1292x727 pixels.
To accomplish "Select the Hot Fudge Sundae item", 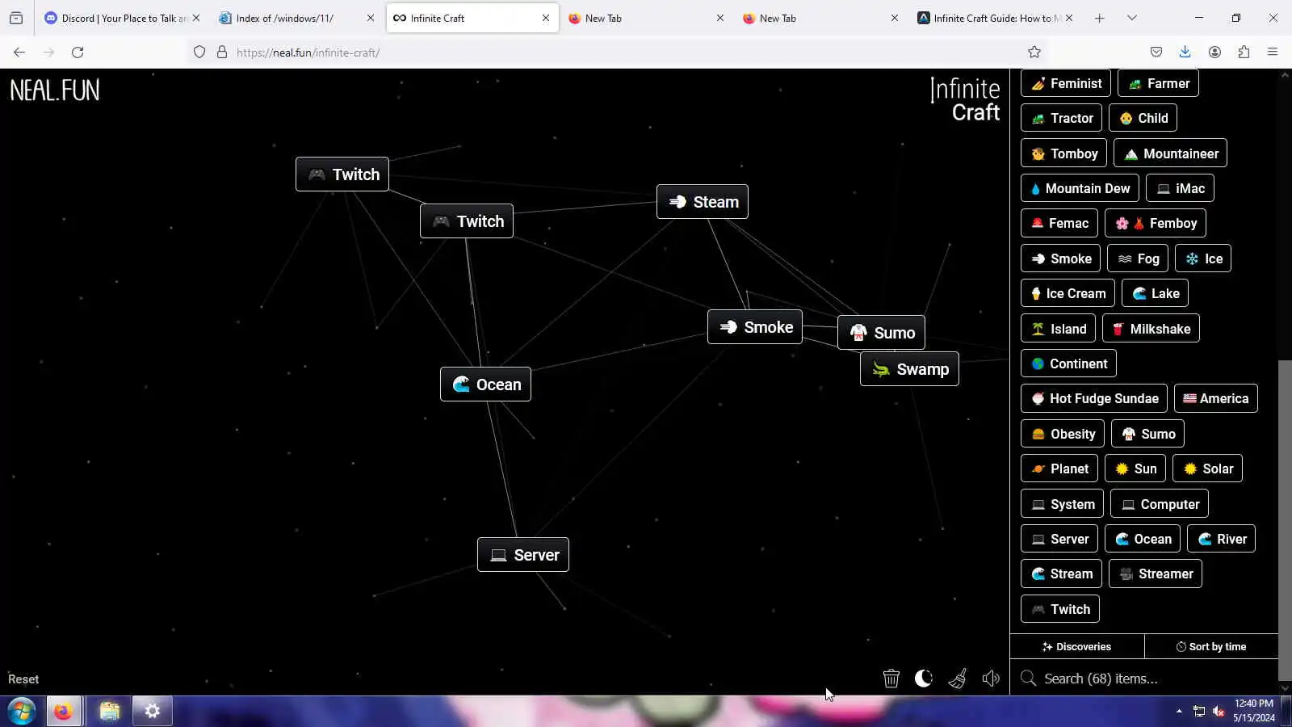I will [1094, 398].
